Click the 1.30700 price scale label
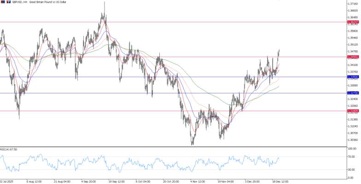Viewport: 361px width, 184px height. pos(354,133)
